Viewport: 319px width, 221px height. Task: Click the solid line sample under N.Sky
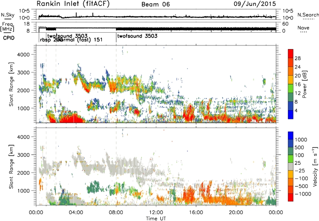[8, 19]
